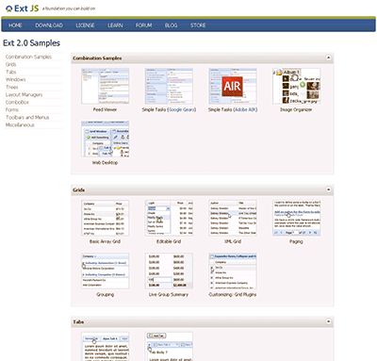Click the Adobe AIR link text
377x361 pixels.
(x=245, y=109)
